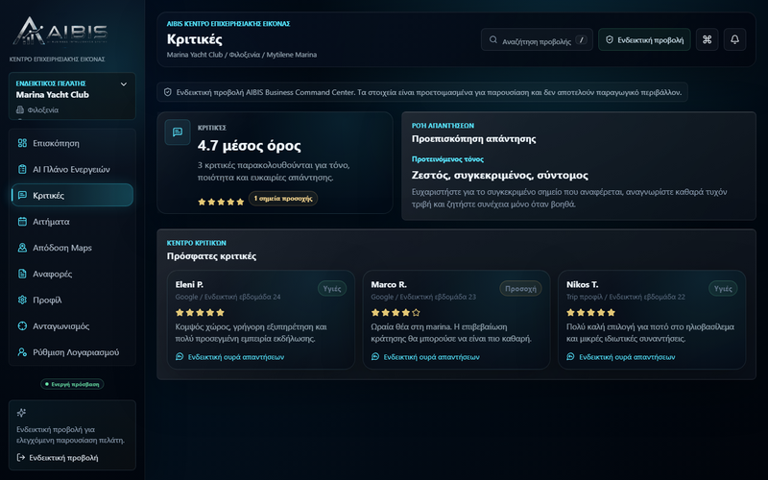Click the shield icon in the info banner
Image resolution: width=768 pixels, height=480 pixels.
167,92
